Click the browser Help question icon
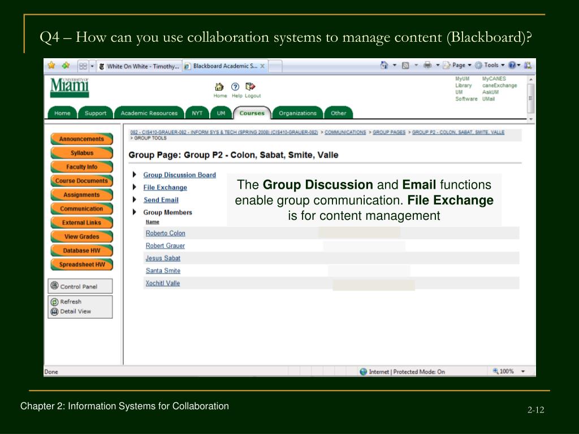The image size is (579, 434). (512, 66)
